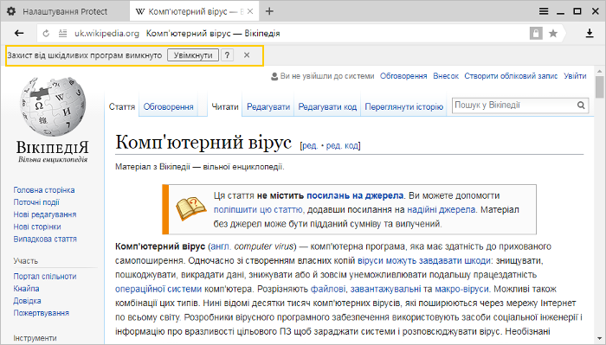
Task: Open Нові сторінки sidebar link
Action: coord(37,227)
